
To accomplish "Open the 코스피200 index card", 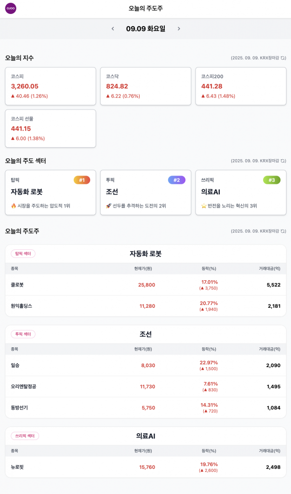I will 240,86.
